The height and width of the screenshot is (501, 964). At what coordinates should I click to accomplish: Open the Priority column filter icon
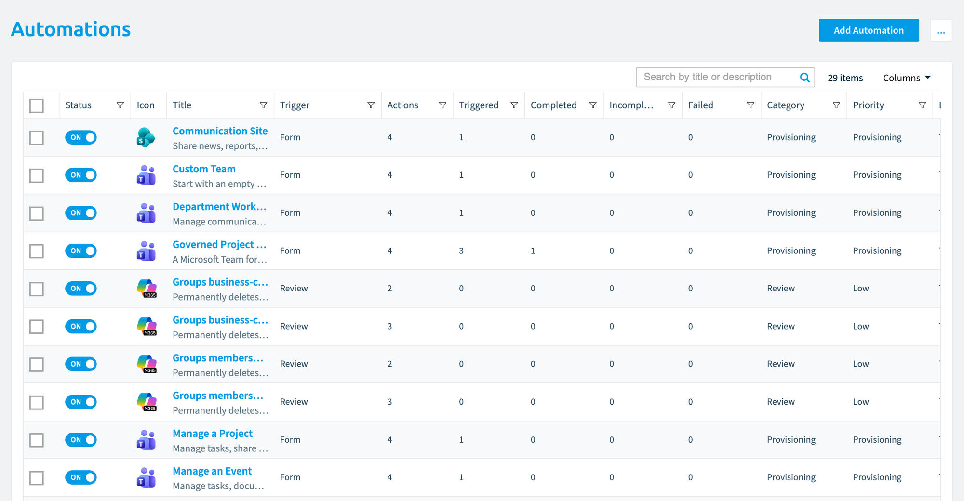922,105
